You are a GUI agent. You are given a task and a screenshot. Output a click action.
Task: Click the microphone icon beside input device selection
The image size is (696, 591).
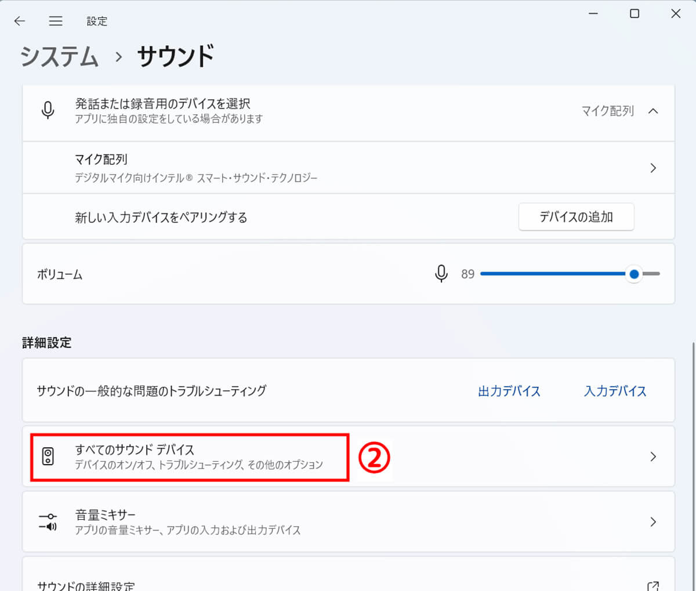coord(48,110)
